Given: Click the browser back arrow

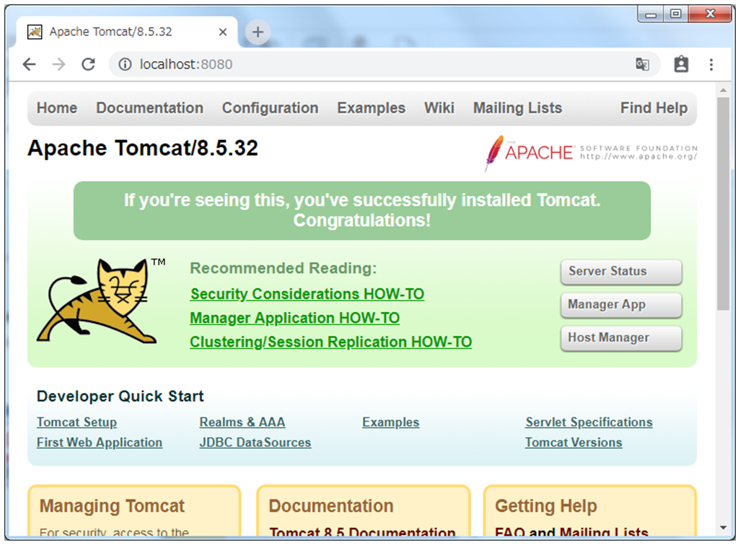Looking at the screenshot, I should [x=29, y=64].
